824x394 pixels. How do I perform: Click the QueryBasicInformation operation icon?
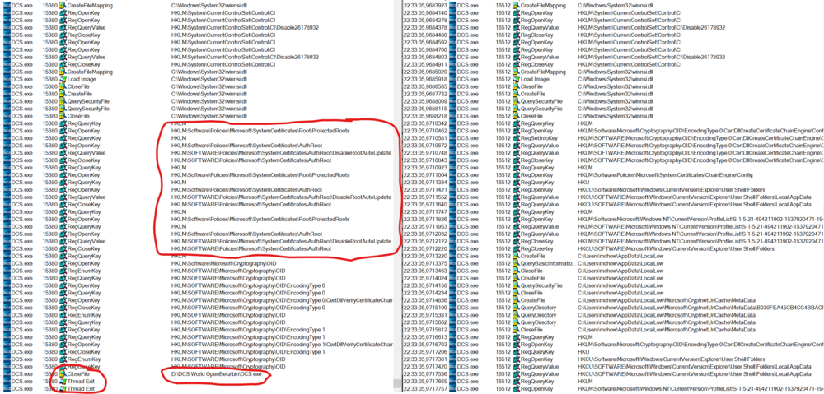point(516,263)
